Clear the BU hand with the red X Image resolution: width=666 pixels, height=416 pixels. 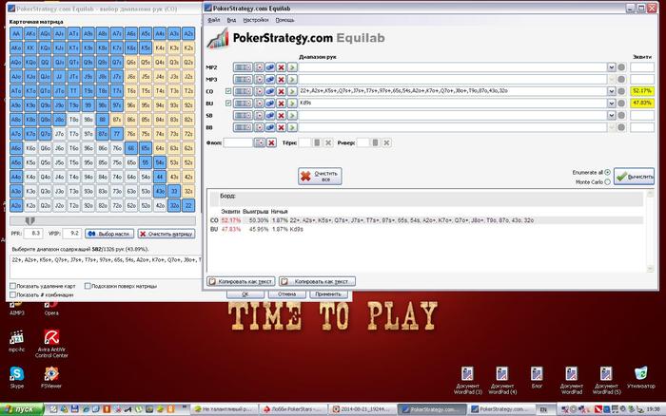281,103
